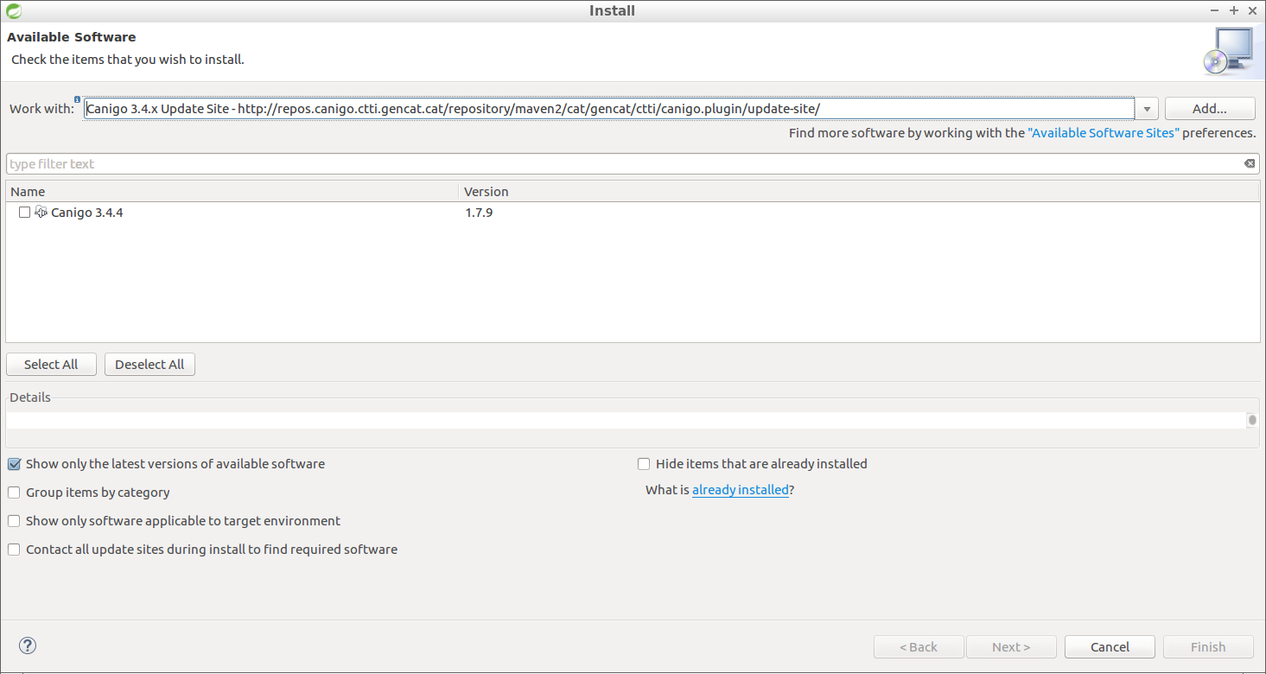Click the Deselect All button

pyautogui.click(x=150, y=365)
